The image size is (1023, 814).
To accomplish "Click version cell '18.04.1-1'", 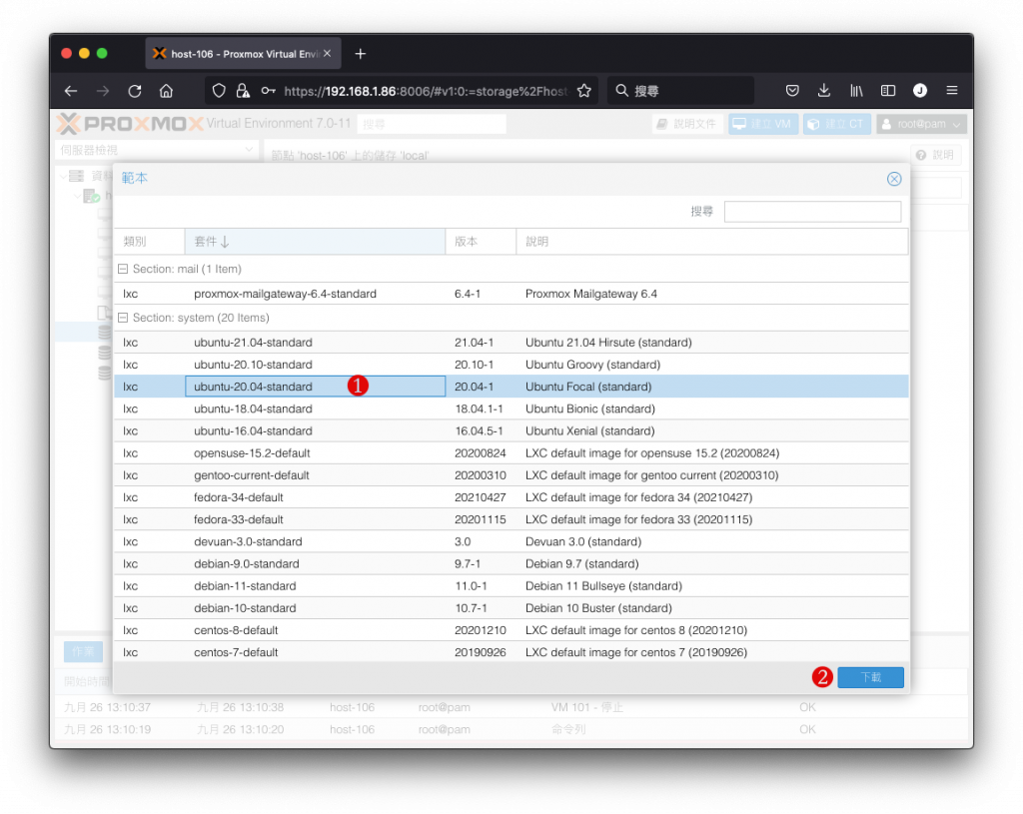I will pos(479,408).
